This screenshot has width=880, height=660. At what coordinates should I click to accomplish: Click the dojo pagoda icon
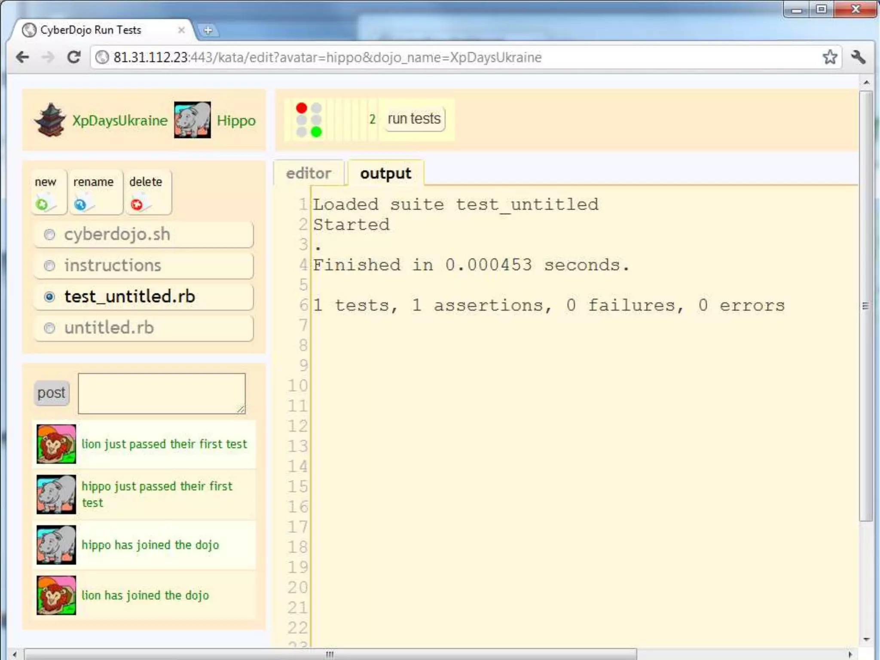pyautogui.click(x=50, y=120)
